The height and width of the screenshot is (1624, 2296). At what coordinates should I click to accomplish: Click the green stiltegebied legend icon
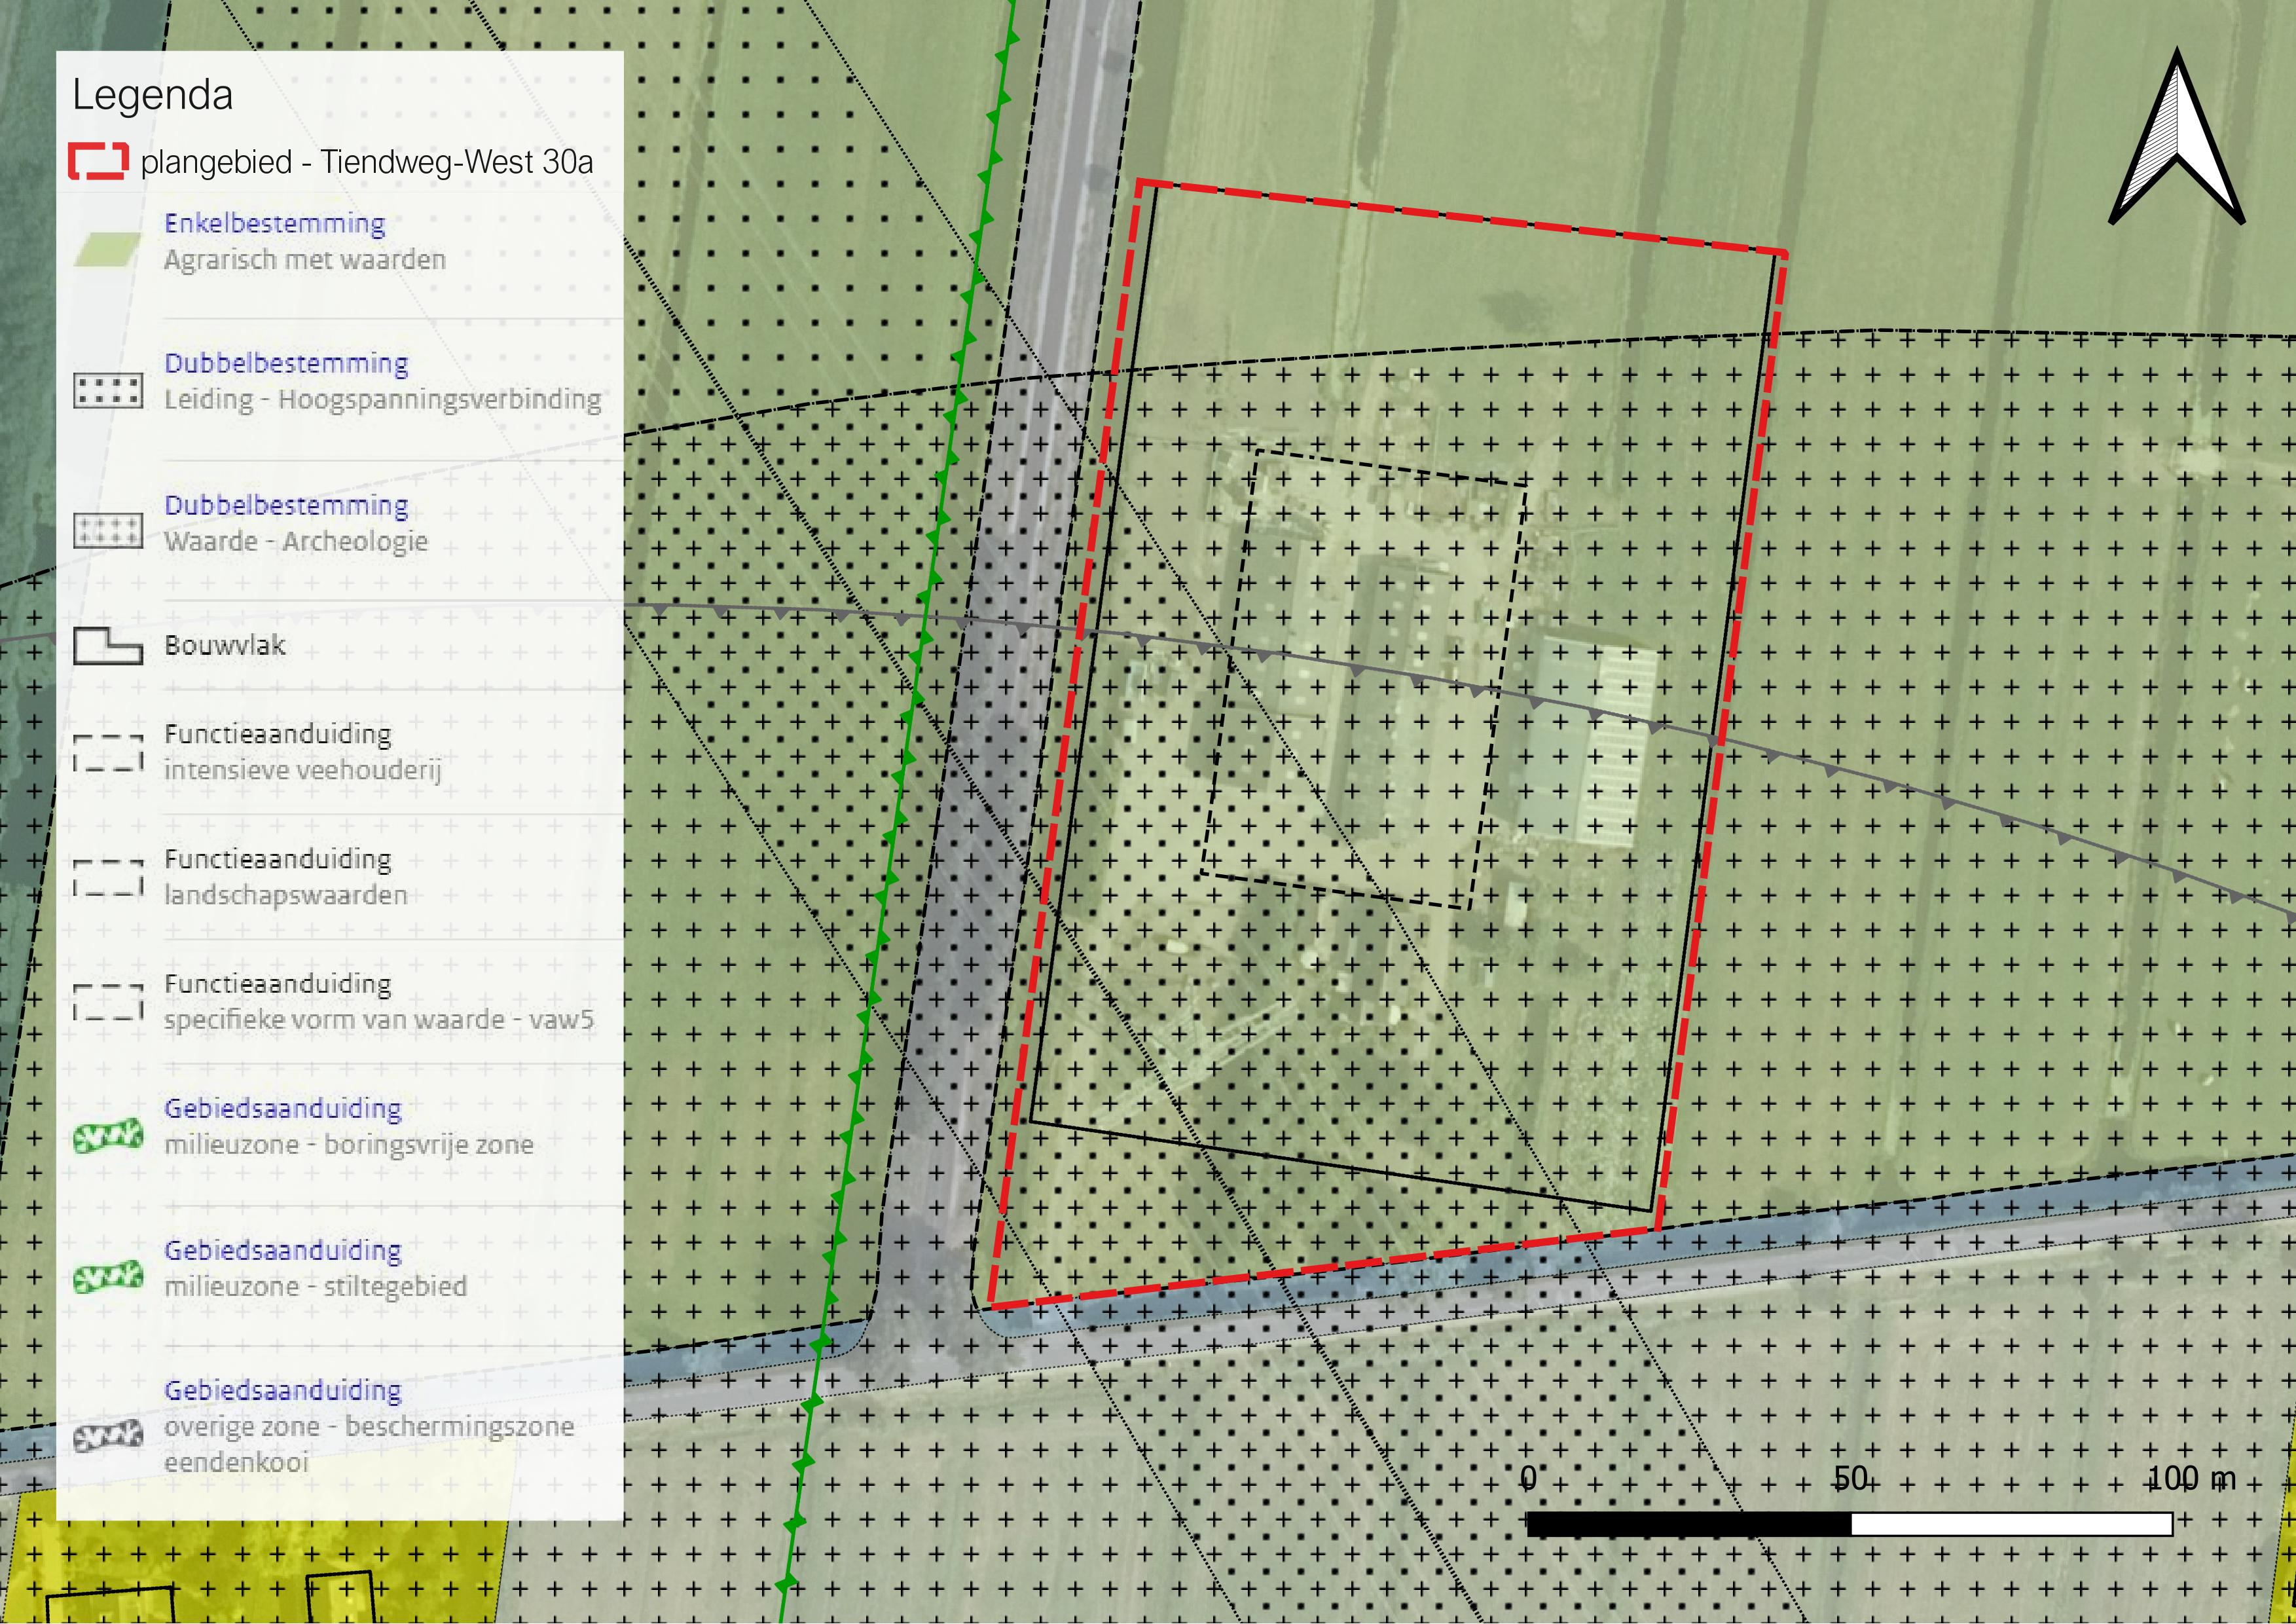pyautogui.click(x=107, y=1278)
